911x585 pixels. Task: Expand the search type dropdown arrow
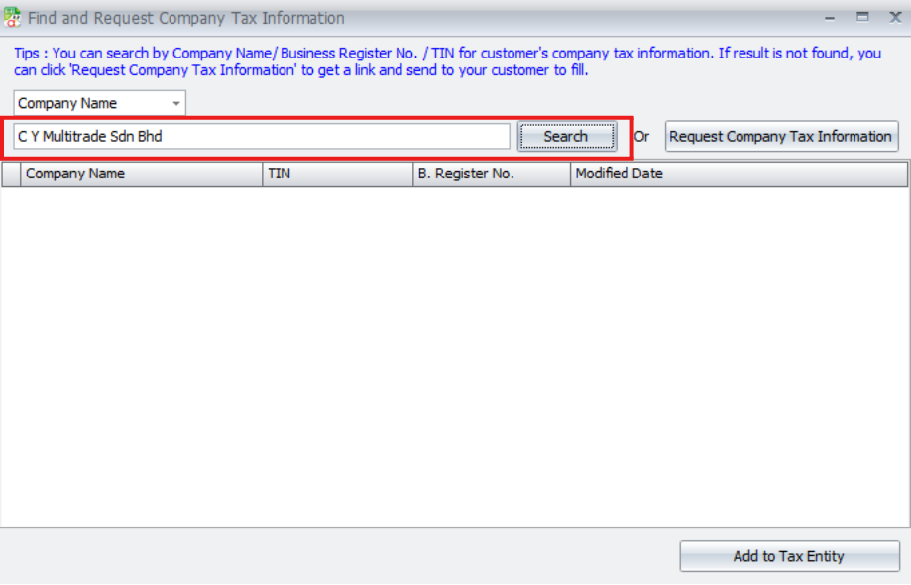pos(176,103)
